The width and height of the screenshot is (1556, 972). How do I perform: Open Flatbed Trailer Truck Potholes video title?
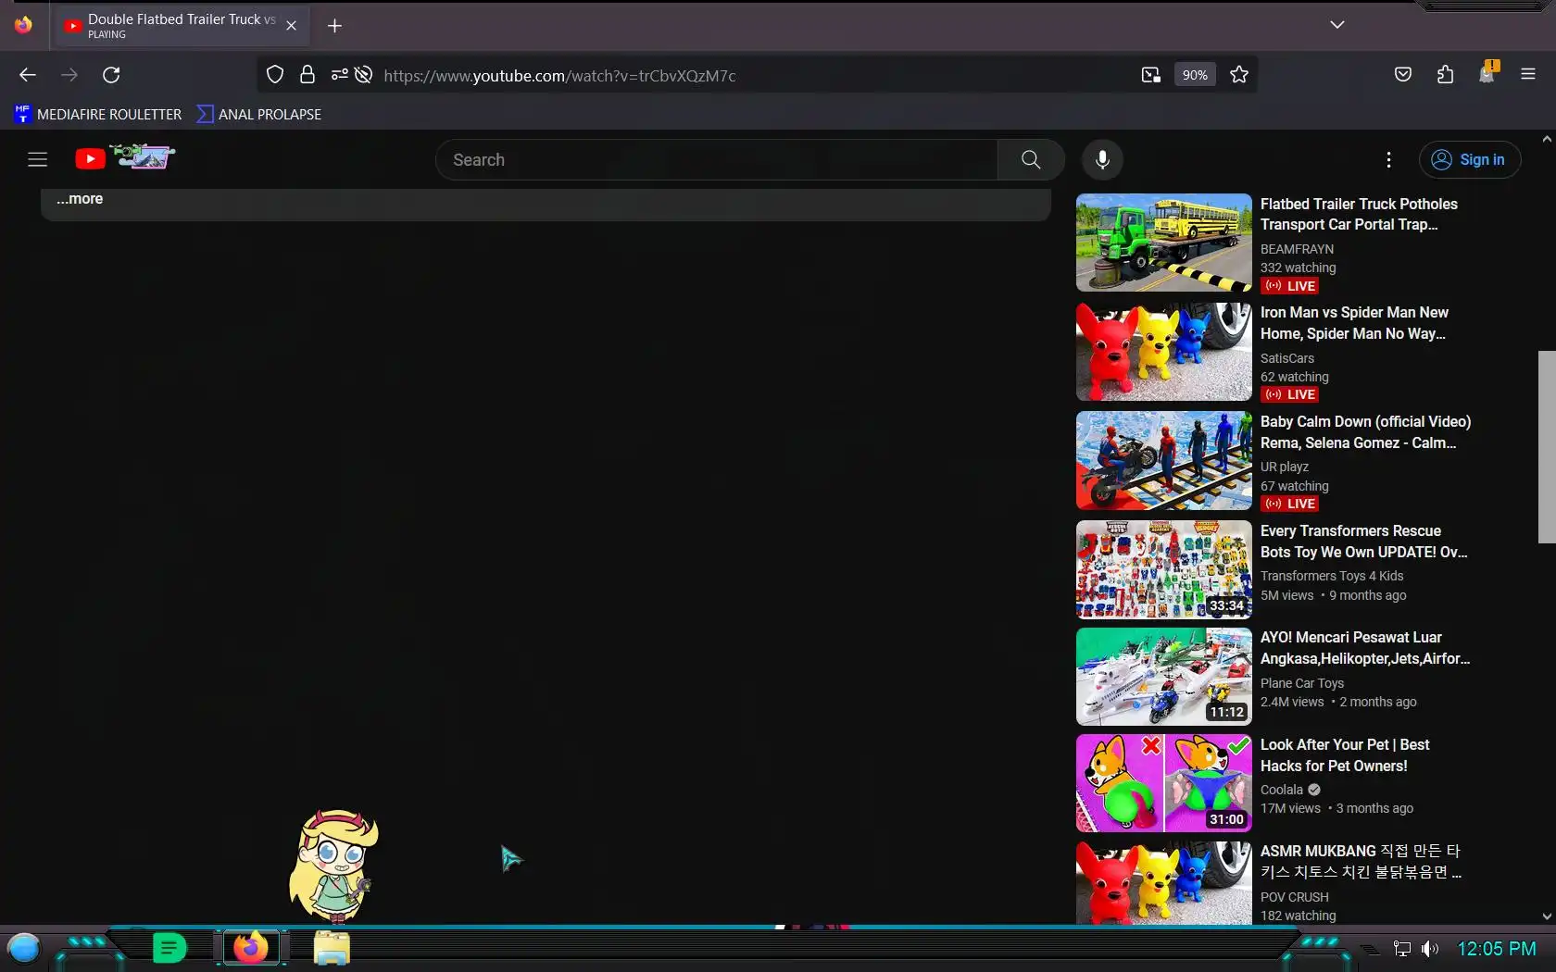point(1358,214)
